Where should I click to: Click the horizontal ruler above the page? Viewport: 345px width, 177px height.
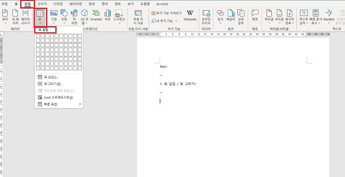tap(233, 34)
